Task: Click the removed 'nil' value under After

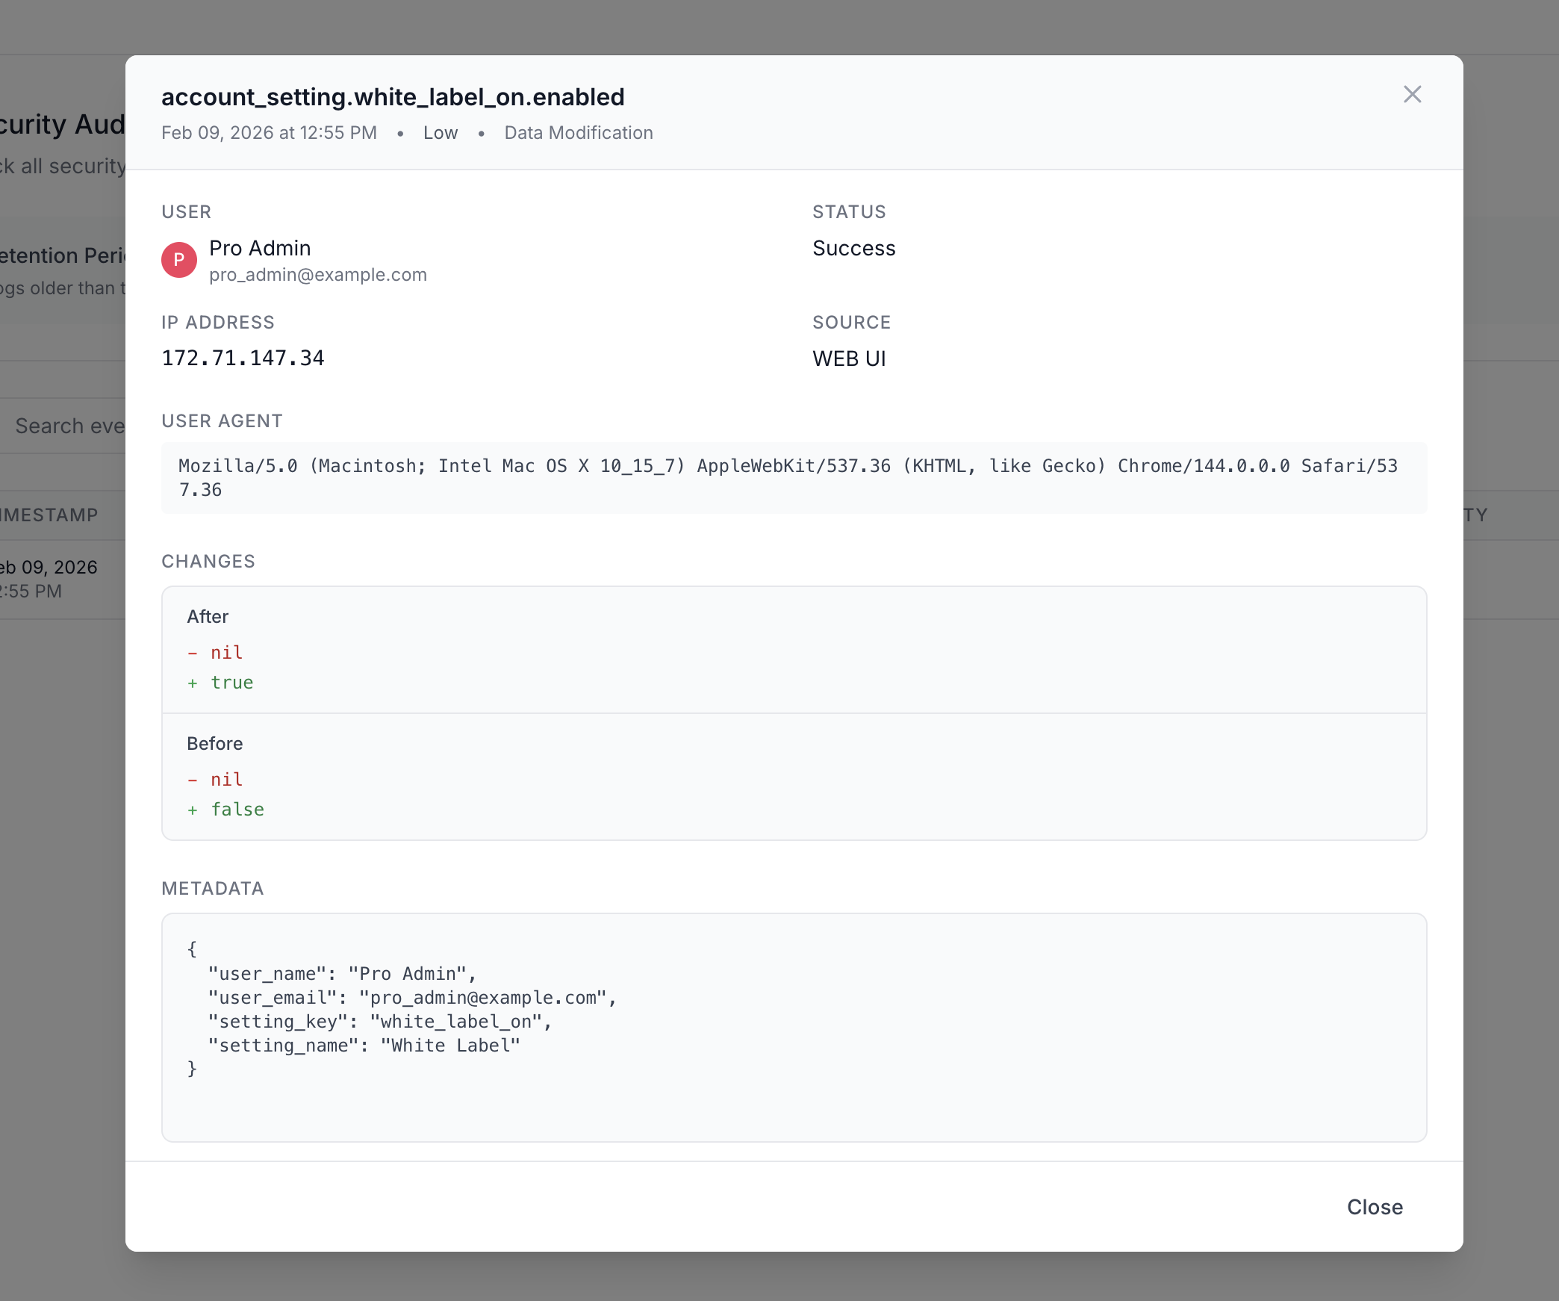Action: pos(226,653)
